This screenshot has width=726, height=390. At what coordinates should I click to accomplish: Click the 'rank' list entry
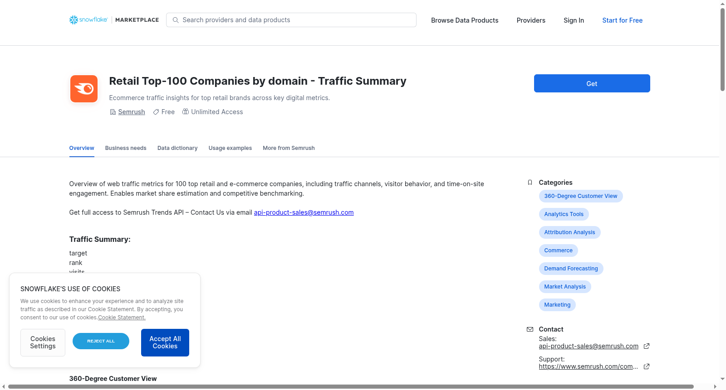coord(76,263)
